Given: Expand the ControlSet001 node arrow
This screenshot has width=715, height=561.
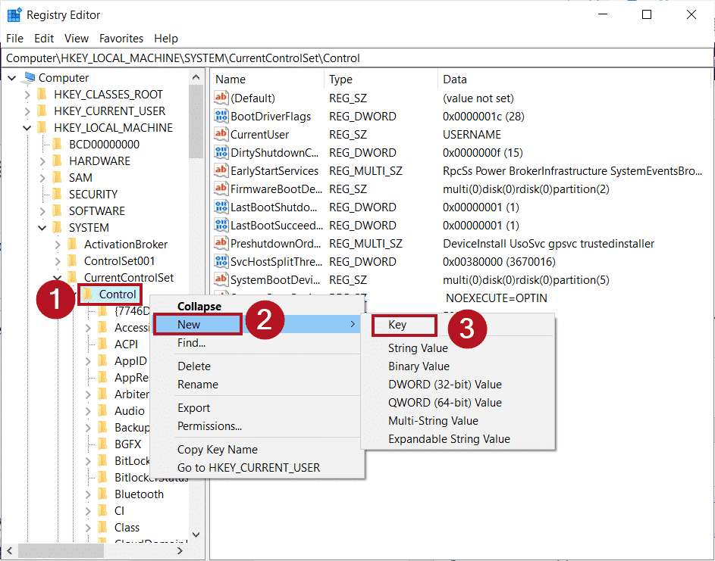Looking at the screenshot, I should (x=58, y=261).
